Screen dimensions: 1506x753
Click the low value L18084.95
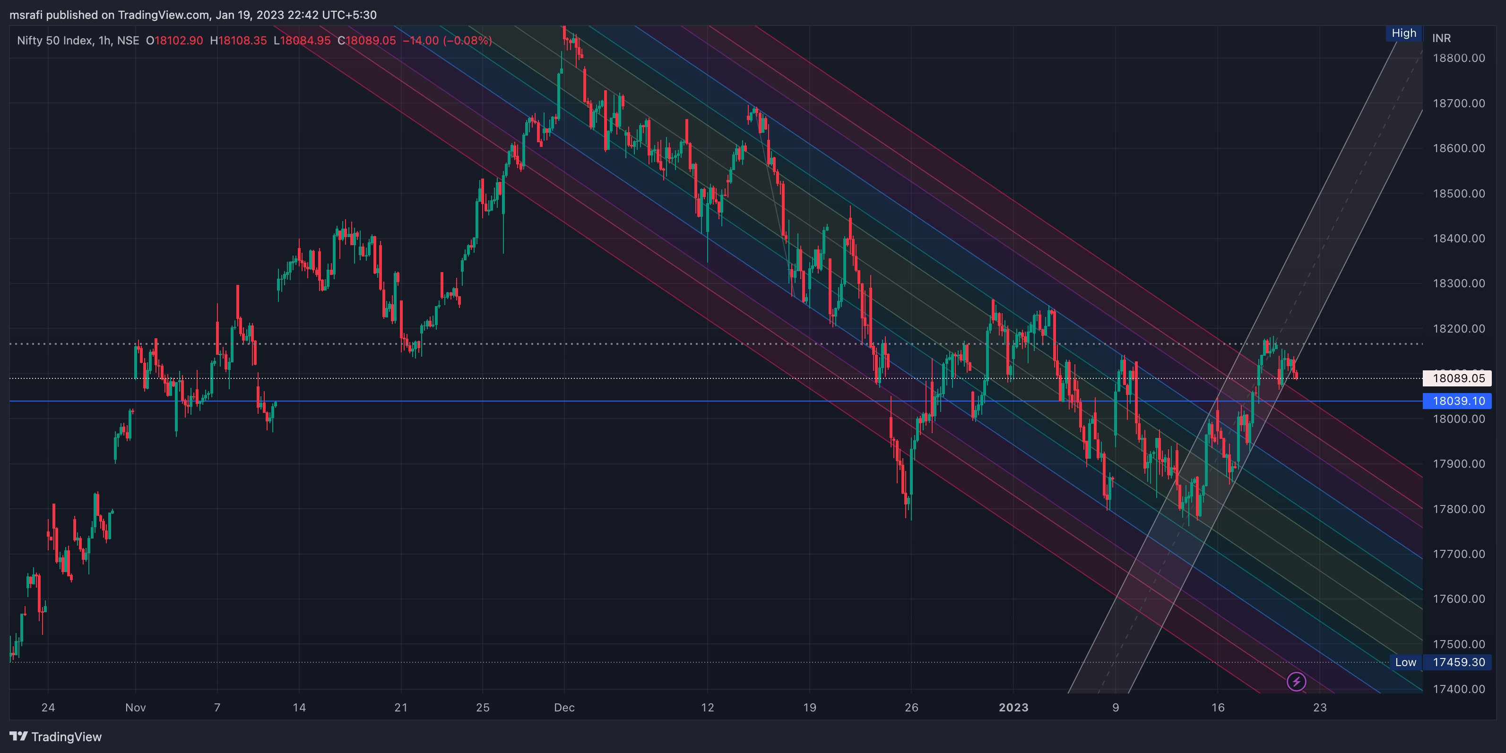tap(302, 40)
